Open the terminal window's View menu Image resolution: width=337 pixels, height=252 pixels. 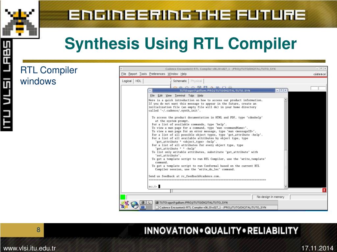coord(169,95)
